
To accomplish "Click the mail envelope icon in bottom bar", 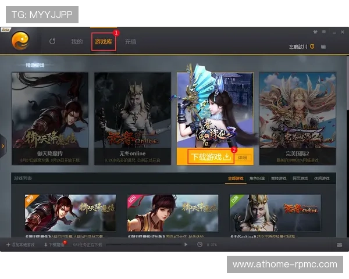I will click(x=340, y=245).
